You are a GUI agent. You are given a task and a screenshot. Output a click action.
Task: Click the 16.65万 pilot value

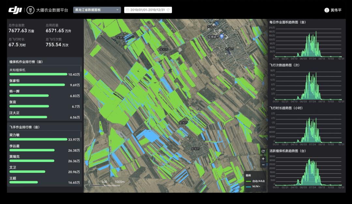pos(74,183)
